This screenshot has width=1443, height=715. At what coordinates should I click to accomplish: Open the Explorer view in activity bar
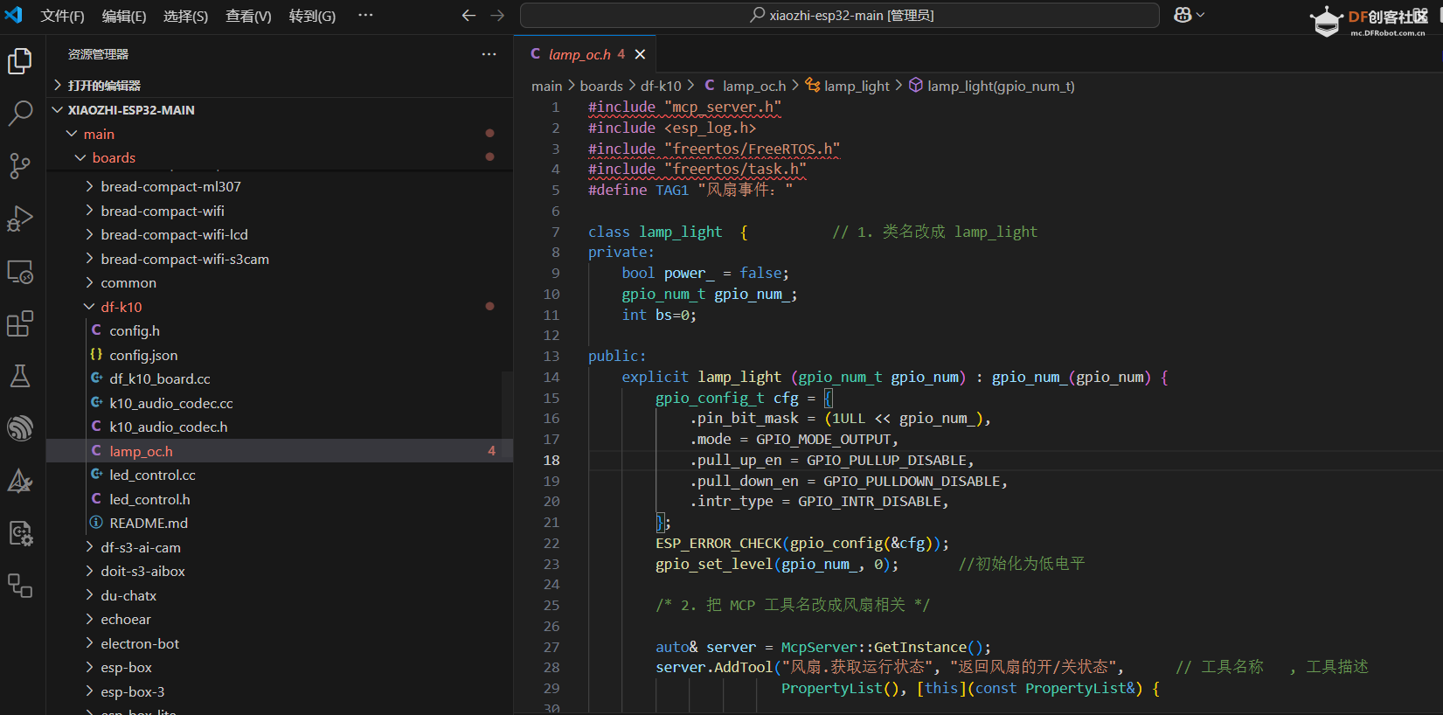[x=20, y=61]
